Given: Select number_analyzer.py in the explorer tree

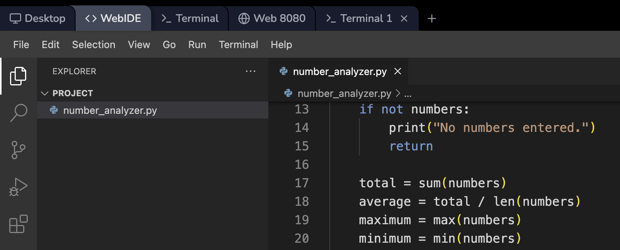Looking at the screenshot, I should (153, 110).
